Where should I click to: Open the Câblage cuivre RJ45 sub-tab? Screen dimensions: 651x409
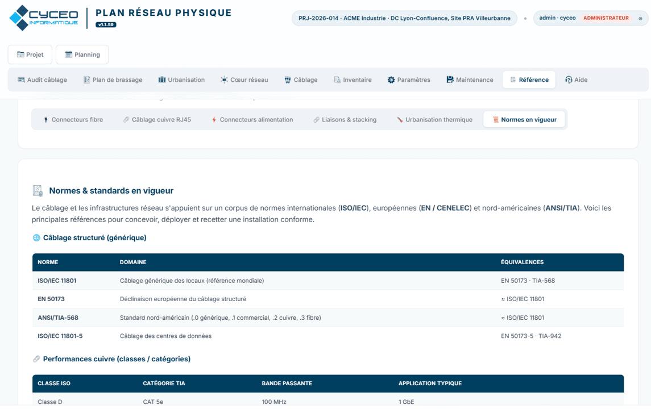point(157,119)
